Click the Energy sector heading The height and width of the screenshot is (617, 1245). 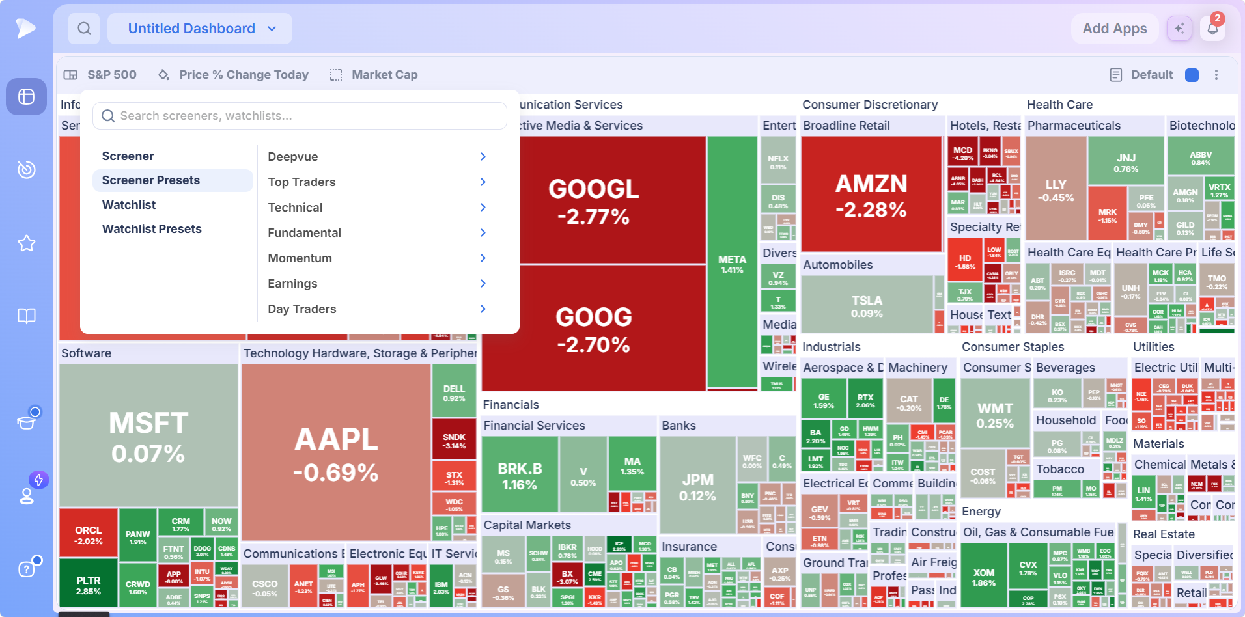click(x=981, y=512)
